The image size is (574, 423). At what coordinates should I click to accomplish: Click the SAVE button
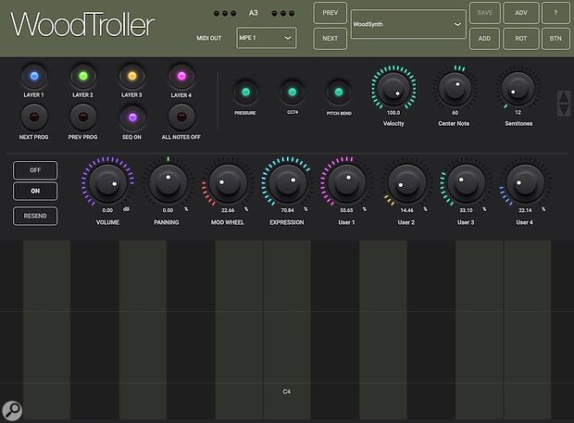click(485, 13)
